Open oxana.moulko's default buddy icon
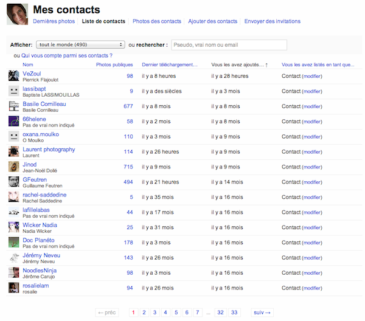Viewport: 365px width, 321px height. tap(14, 136)
